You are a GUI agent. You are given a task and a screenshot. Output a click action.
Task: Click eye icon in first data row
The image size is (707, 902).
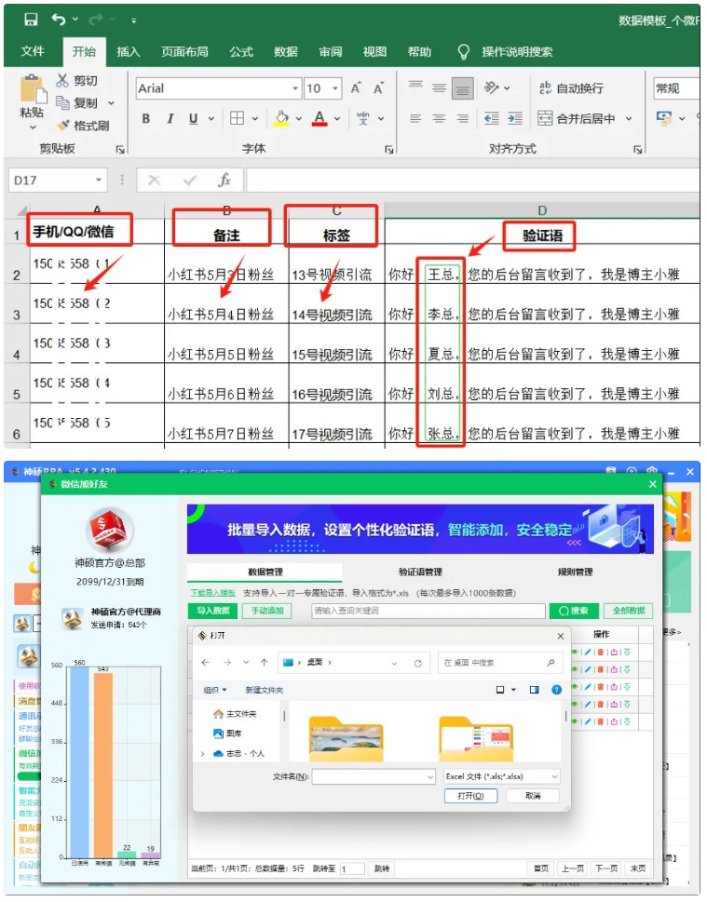tap(575, 653)
